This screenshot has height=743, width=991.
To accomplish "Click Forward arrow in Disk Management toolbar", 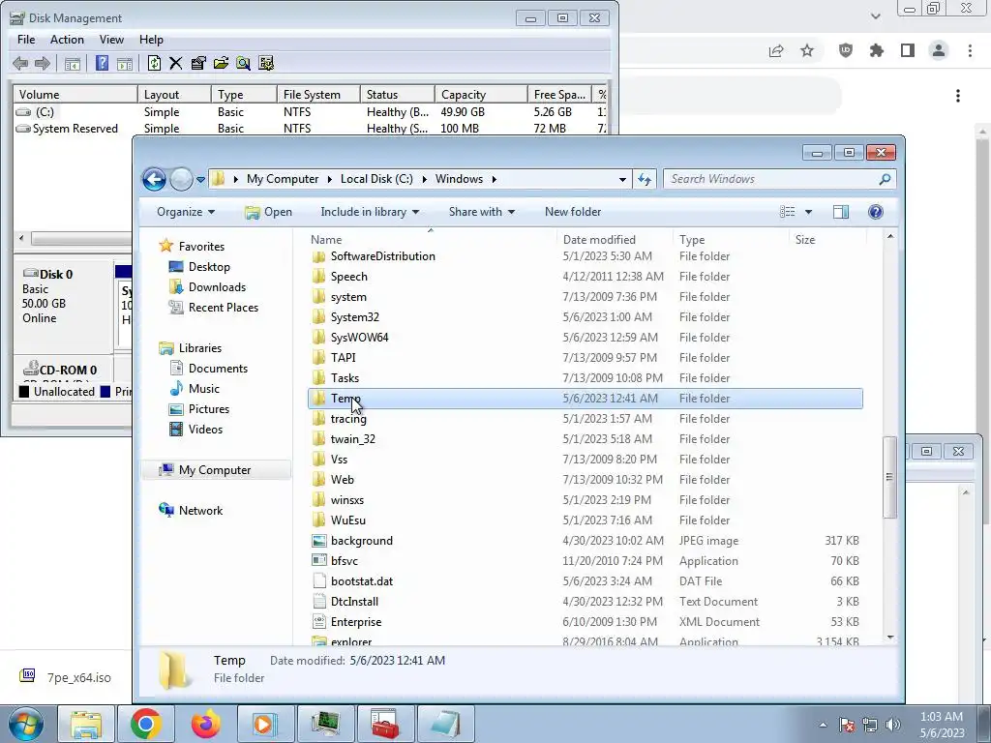I will [43, 63].
